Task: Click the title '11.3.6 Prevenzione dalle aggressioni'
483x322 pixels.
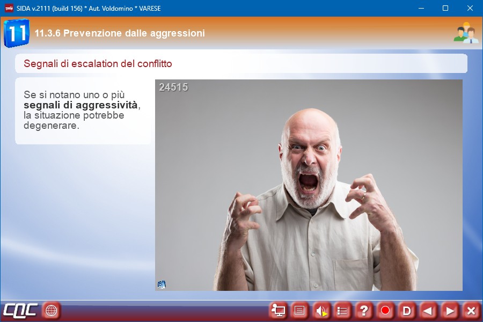Action: click(x=120, y=33)
